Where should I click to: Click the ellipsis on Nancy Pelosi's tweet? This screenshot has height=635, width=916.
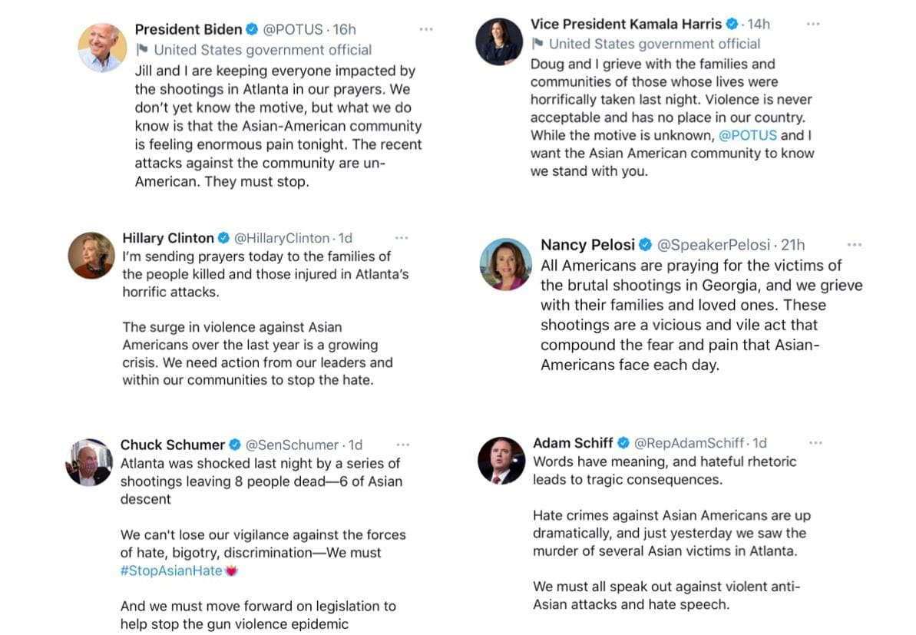pyautogui.click(x=855, y=245)
